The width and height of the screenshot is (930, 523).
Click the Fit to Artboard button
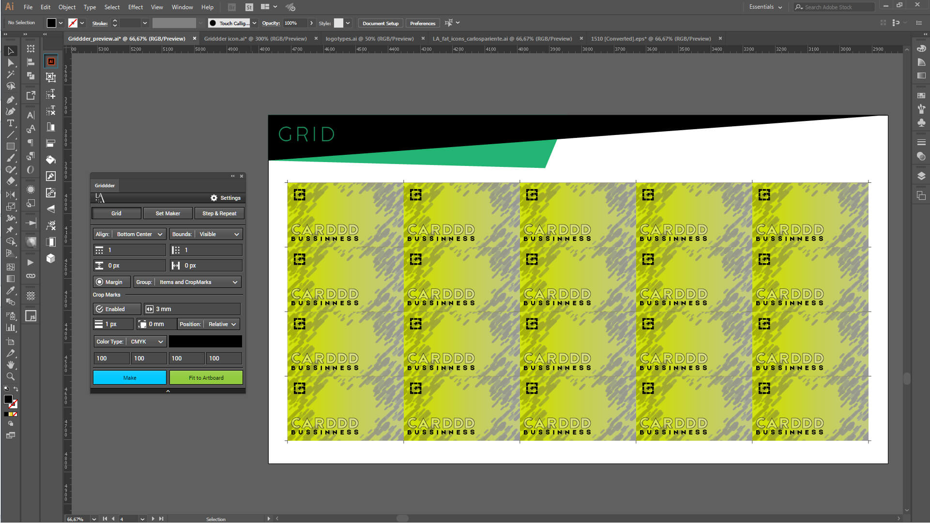[206, 377]
